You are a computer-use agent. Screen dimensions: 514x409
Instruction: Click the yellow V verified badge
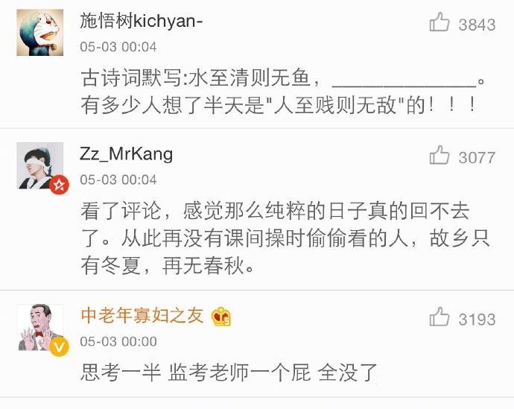59,346
